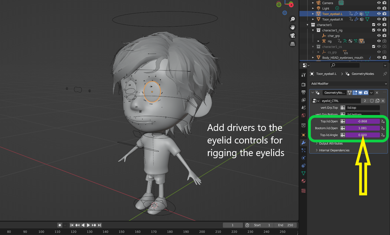Remove the GeometryNodes modifier with its X button
This screenshot has width=390, height=235.
coord(377,92)
